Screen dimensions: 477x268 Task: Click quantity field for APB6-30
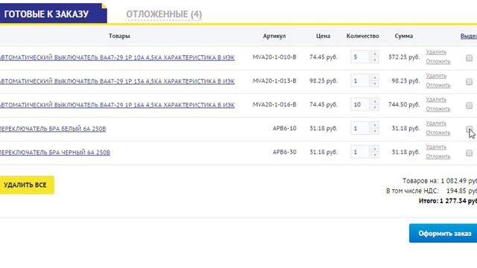[x=360, y=152]
